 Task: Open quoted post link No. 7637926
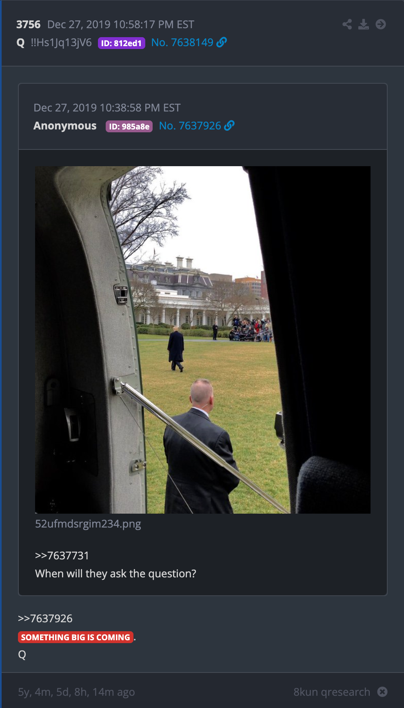click(190, 126)
